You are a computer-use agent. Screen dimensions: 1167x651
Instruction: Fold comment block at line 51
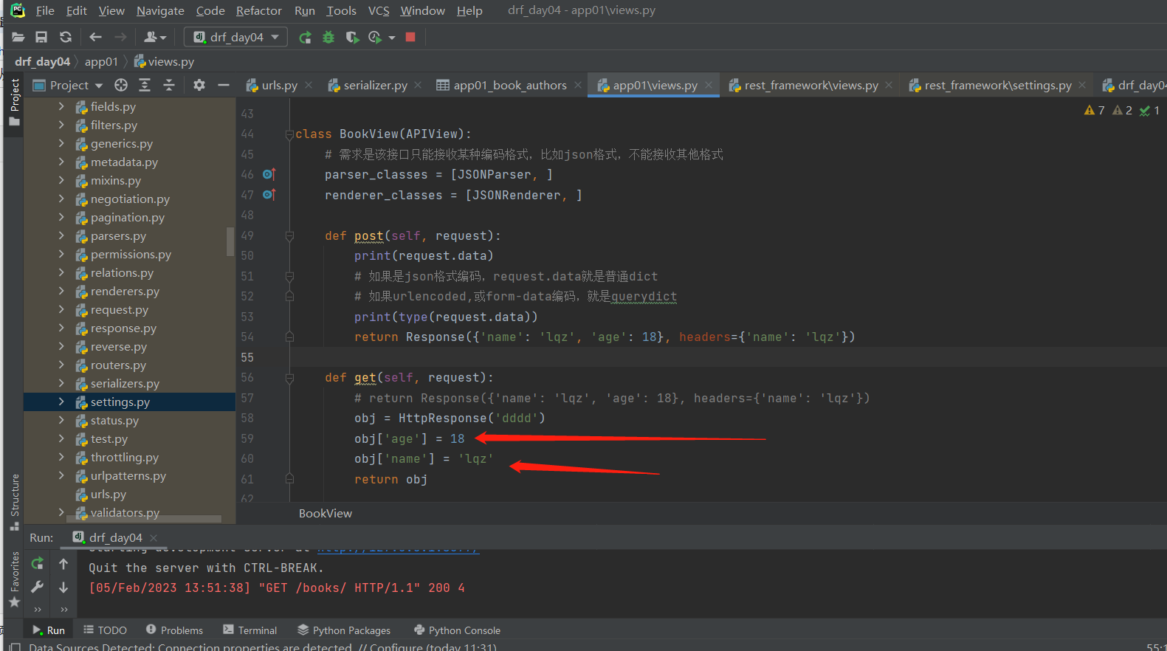coord(289,277)
